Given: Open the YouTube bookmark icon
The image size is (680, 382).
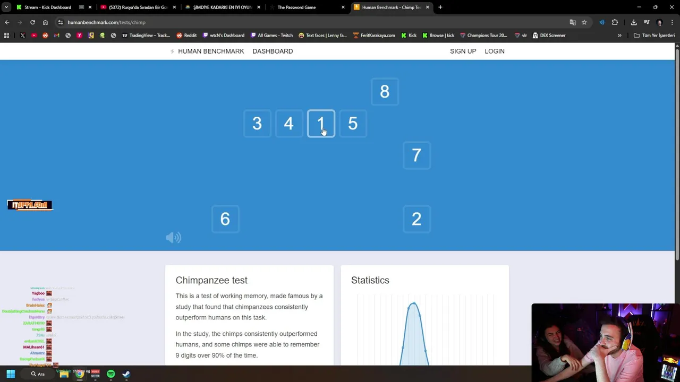Looking at the screenshot, I should point(34,36).
